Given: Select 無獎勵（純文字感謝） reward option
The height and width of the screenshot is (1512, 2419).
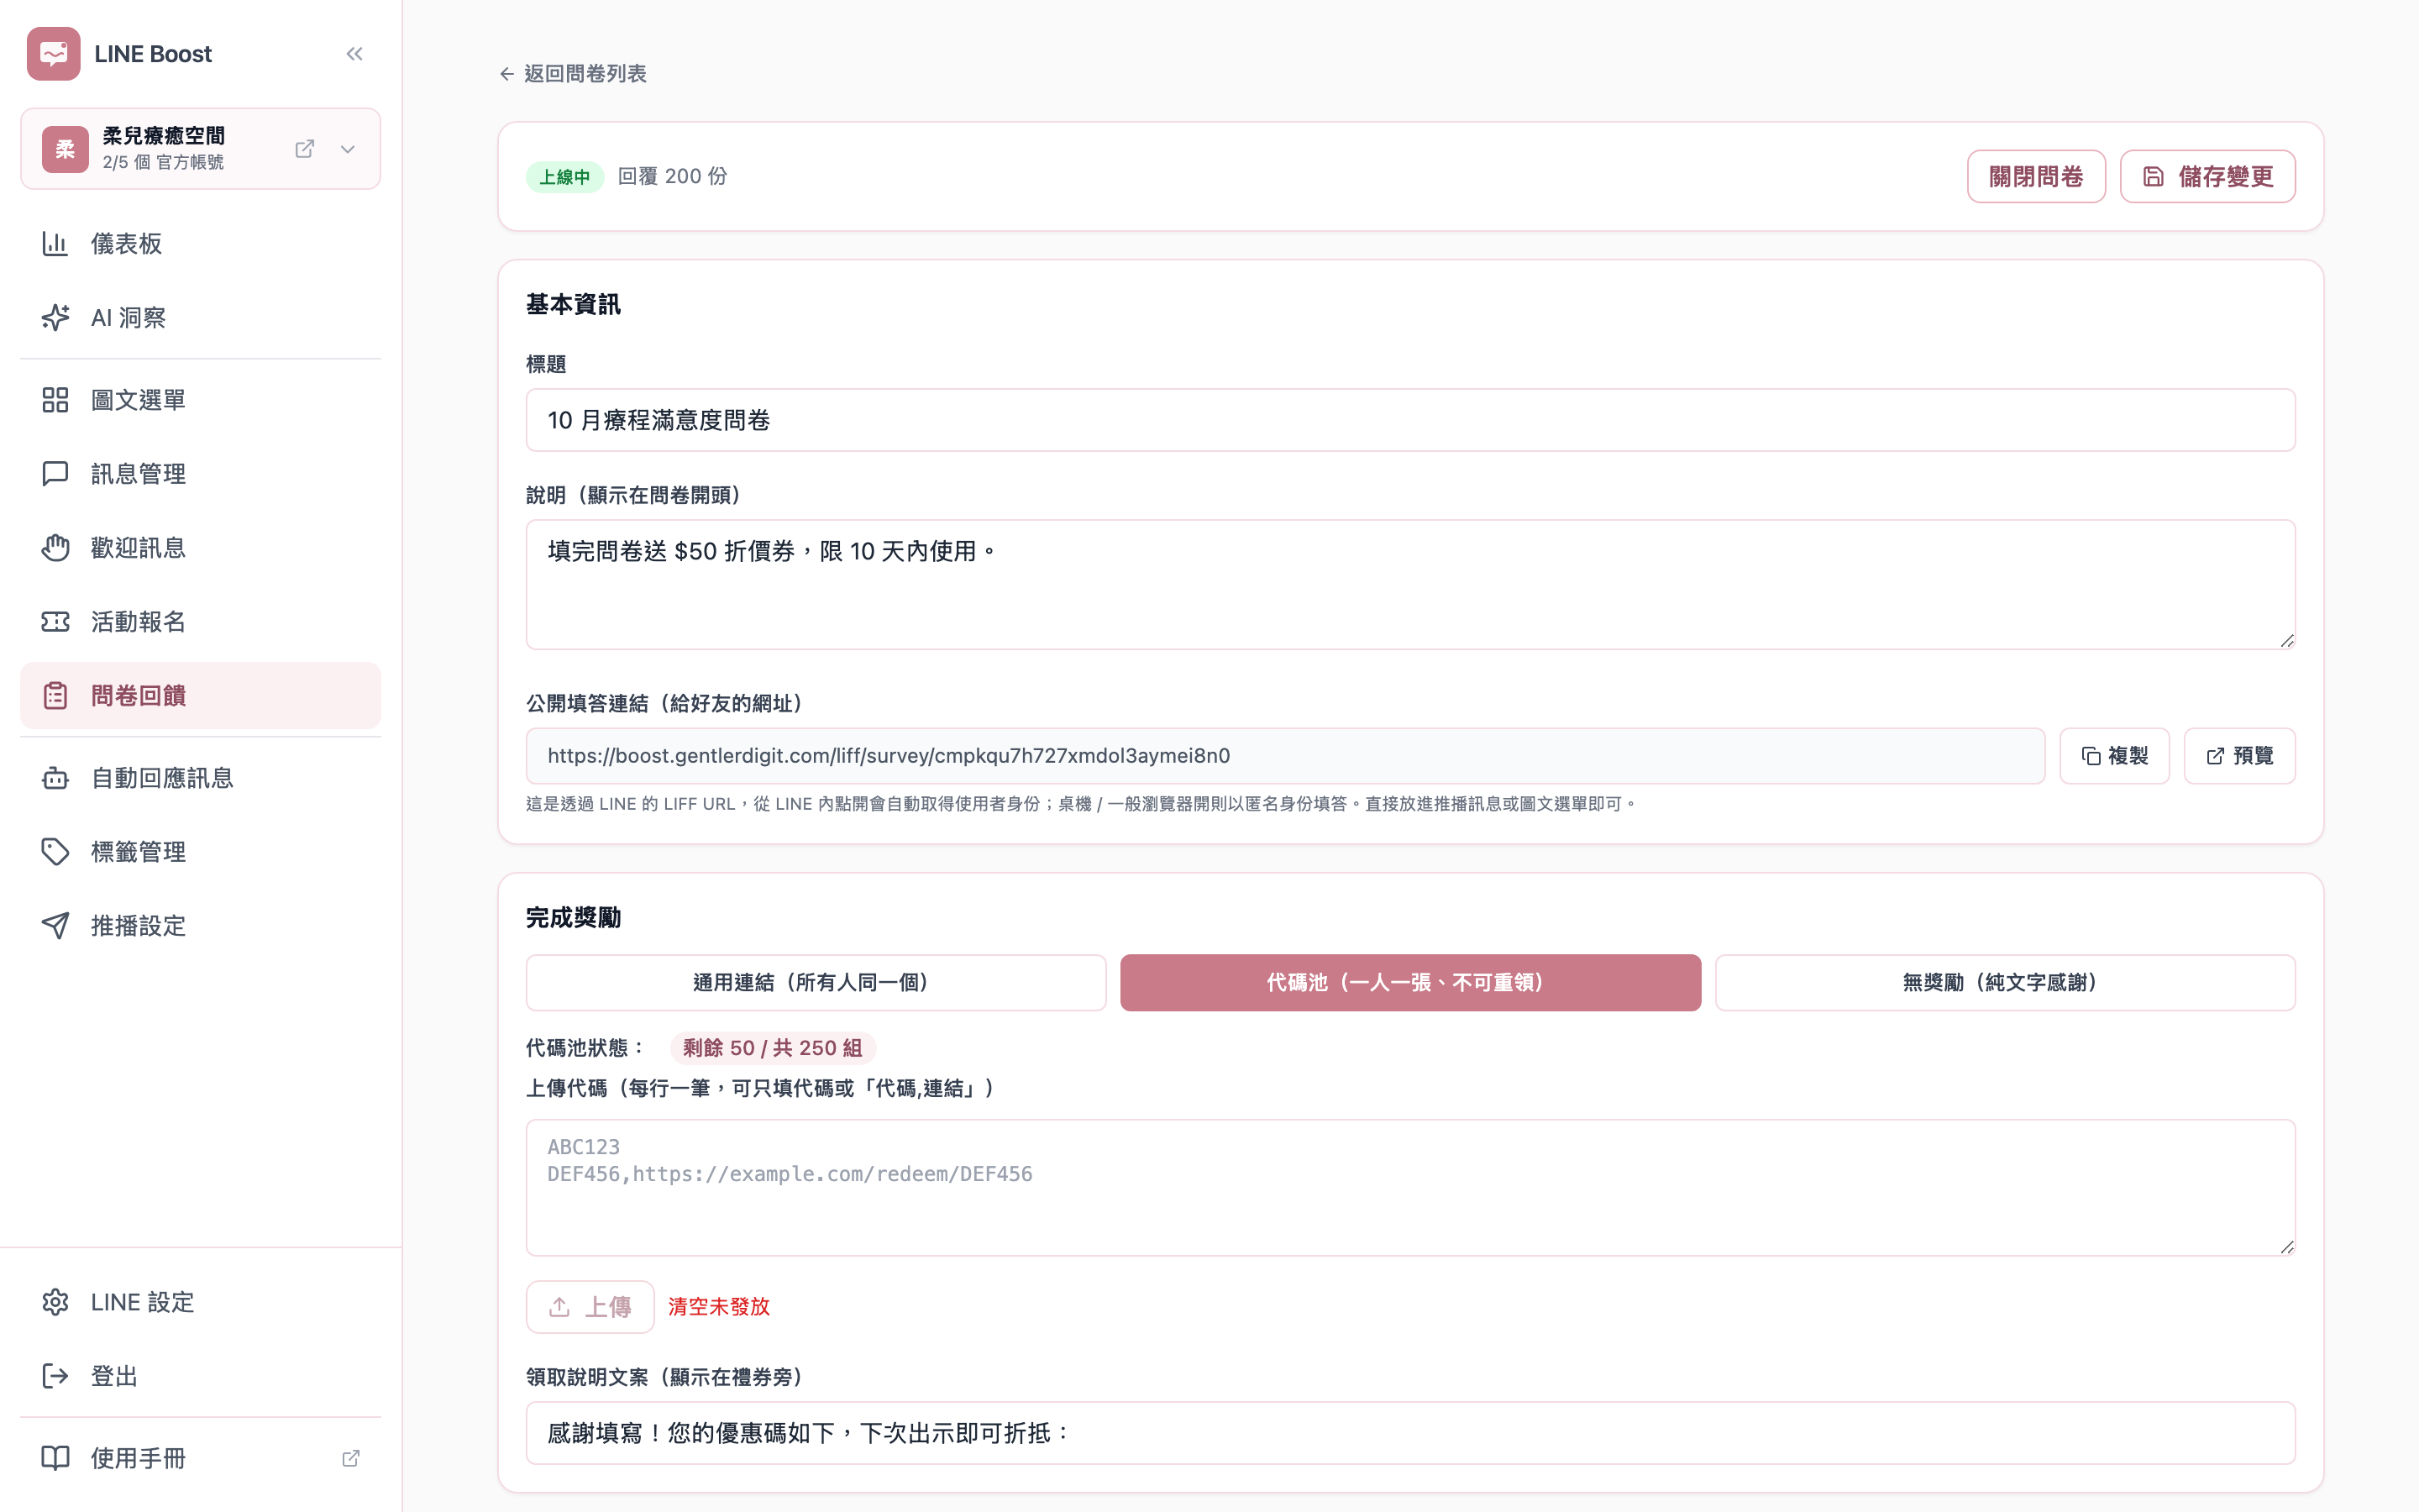Looking at the screenshot, I should (x=2005, y=982).
